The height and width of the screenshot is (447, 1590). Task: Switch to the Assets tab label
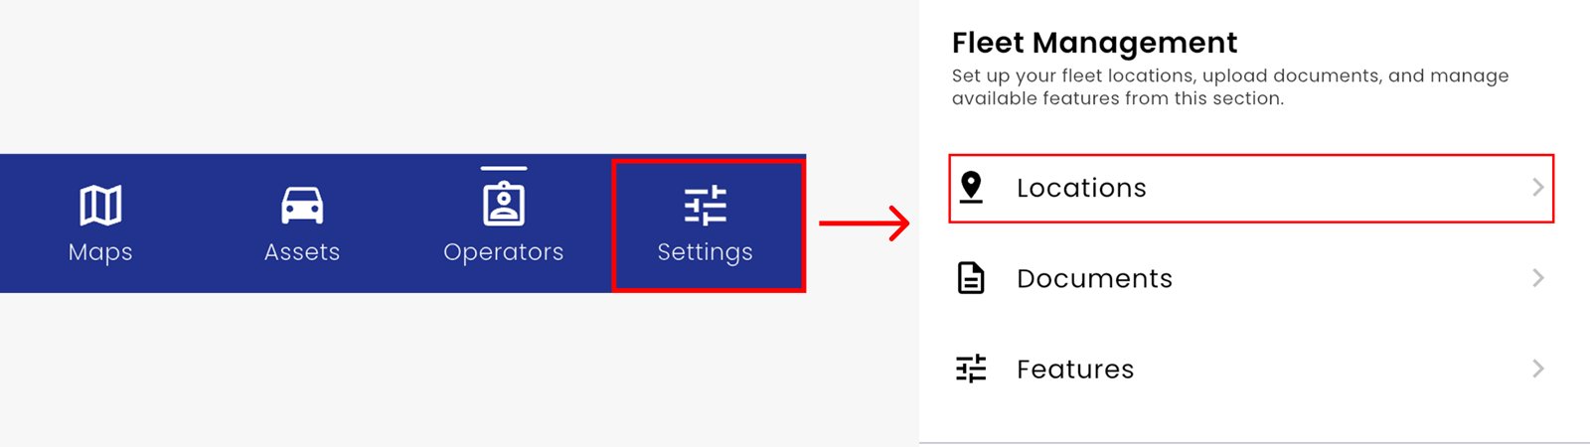302,252
